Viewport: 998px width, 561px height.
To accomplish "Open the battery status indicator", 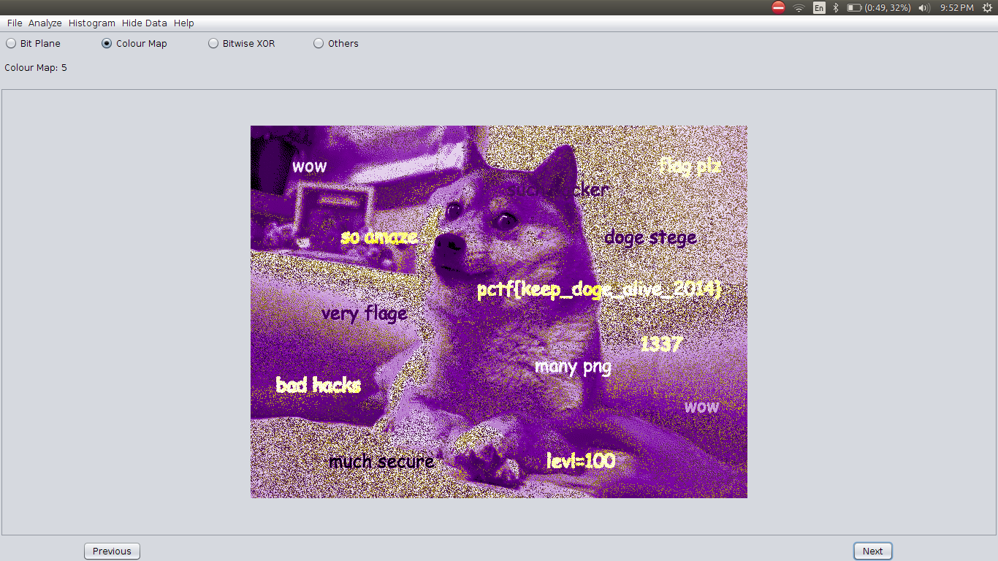I will tap(878, 7).
